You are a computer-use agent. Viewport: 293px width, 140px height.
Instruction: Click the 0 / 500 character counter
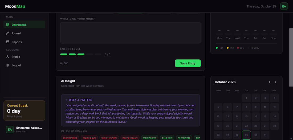pyautogui.click(x=64, y=63)
